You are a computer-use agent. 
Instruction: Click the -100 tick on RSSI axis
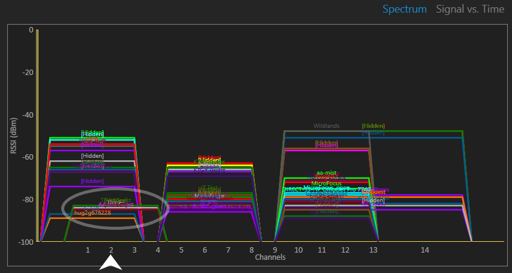[x=26, y=242]
